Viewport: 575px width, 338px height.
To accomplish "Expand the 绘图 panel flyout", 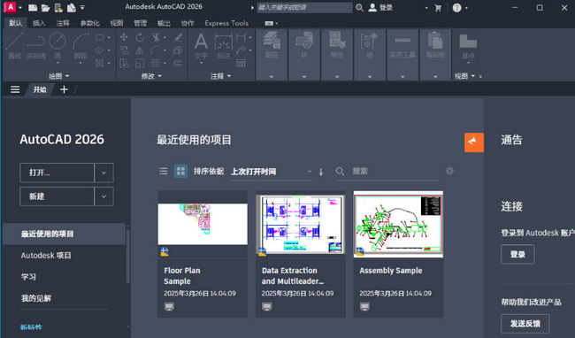I will [59, 76].
